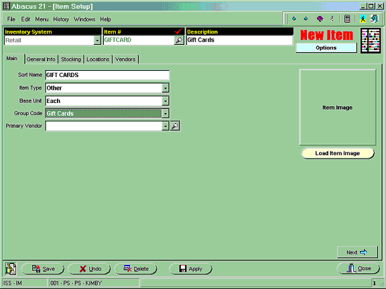
Task: Click the down arrow toolbar icon
Action: (x=306, y=19)
